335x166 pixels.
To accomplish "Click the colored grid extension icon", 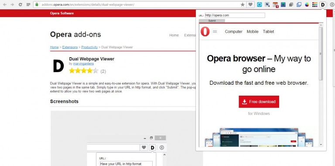I will [x=314, y=5].
